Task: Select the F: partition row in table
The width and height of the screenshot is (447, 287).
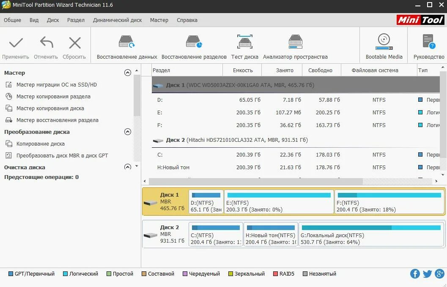Action: 296,125
